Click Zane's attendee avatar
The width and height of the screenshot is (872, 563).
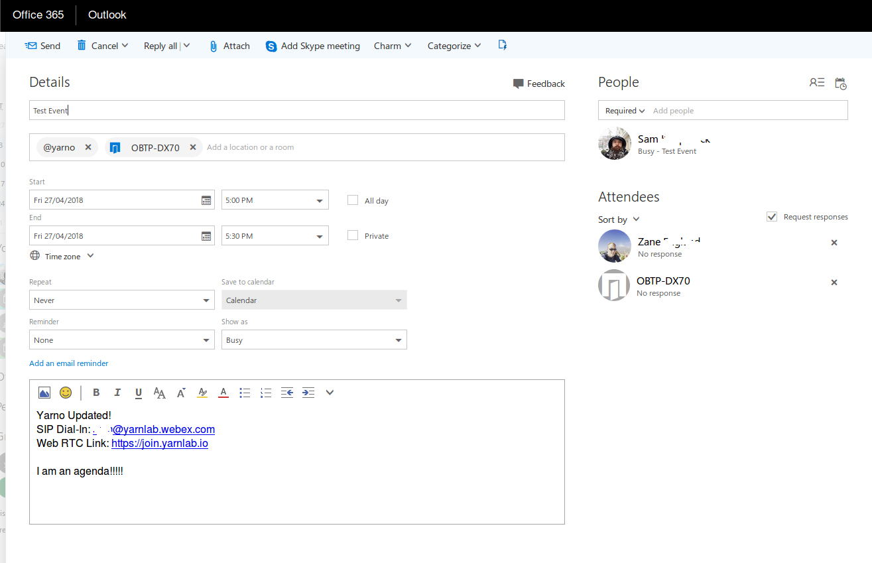coord(615,246)
